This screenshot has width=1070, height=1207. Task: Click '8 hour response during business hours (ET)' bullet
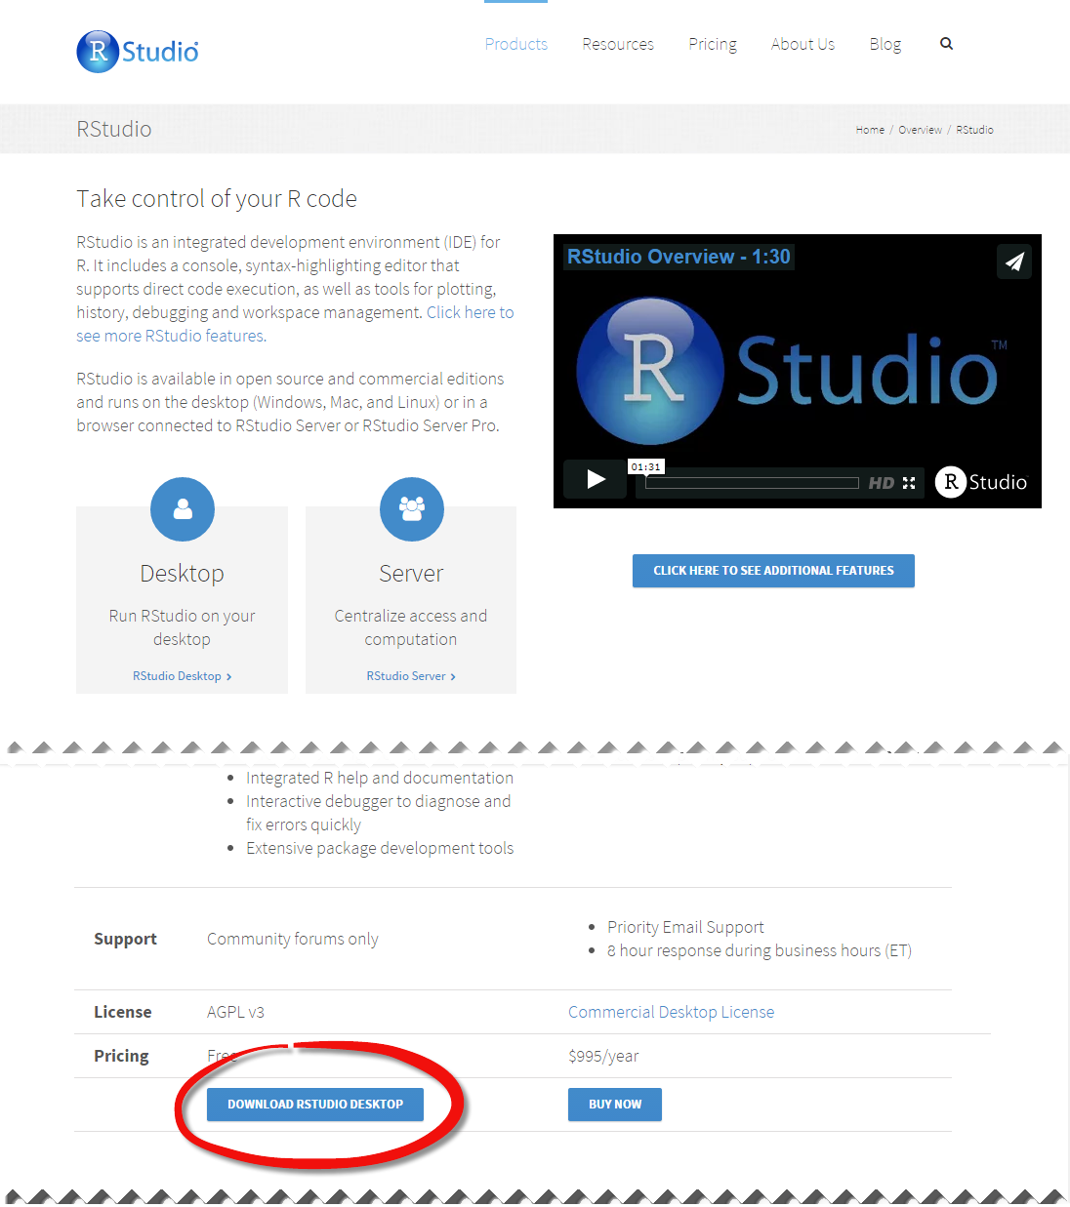pos(760,950)
